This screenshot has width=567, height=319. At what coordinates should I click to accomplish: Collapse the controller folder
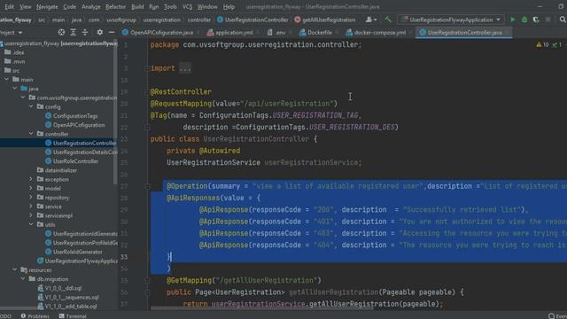[31, 134]
